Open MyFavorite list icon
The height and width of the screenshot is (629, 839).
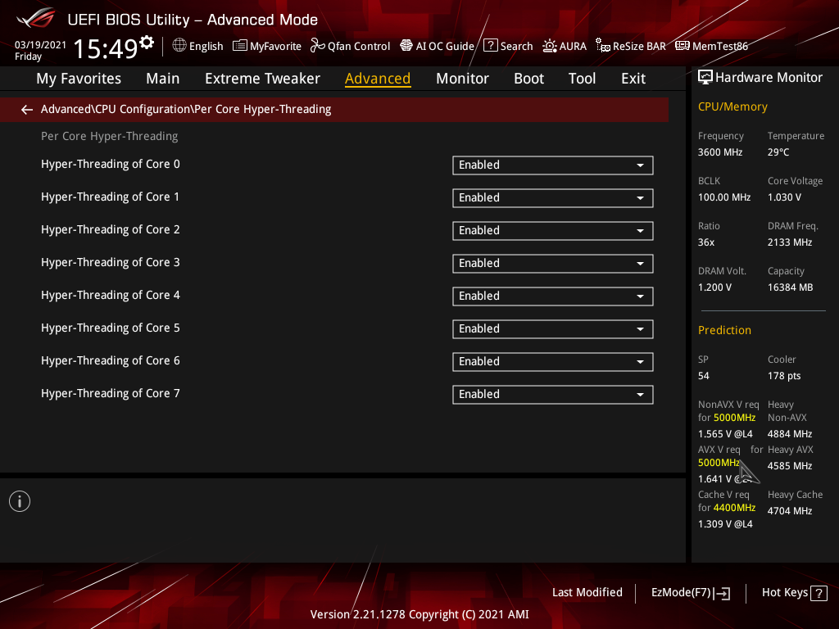click(x=240, y=46)
